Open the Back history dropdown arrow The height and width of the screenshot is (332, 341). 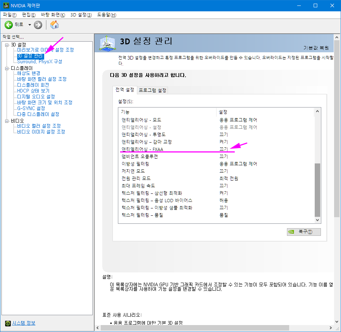30,25
